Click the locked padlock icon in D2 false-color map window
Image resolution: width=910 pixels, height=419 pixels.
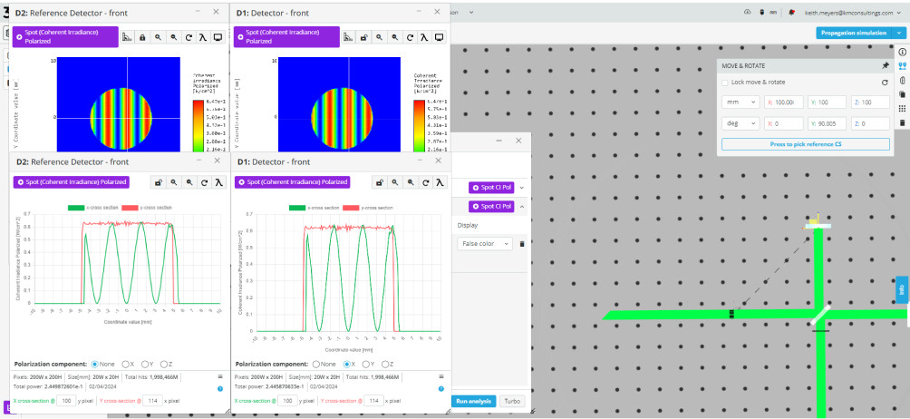[x=142, y=37]
